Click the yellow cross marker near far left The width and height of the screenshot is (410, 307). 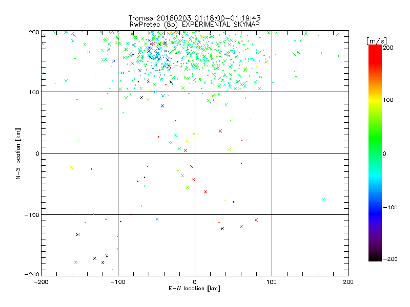71,167
